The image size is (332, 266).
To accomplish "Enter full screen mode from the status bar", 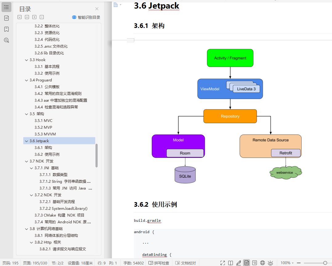I will [223, 263].
